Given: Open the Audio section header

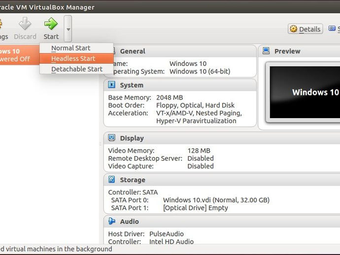Looking at the screenshot, I should click(x=222, y=222).
